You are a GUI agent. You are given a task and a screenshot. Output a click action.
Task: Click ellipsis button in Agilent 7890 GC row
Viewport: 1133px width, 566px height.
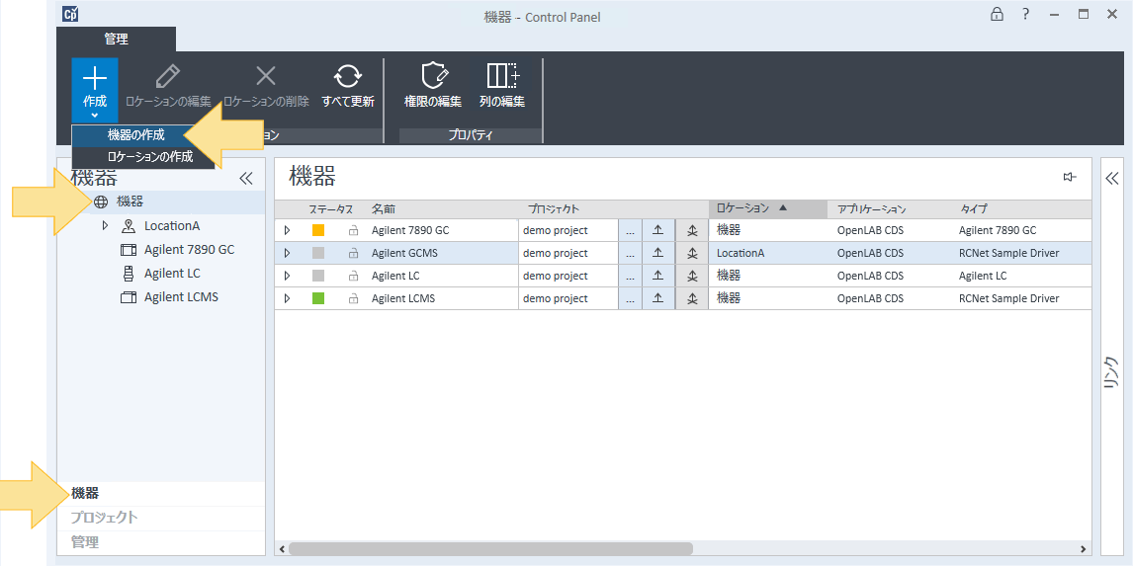click(x=630, y=230)
